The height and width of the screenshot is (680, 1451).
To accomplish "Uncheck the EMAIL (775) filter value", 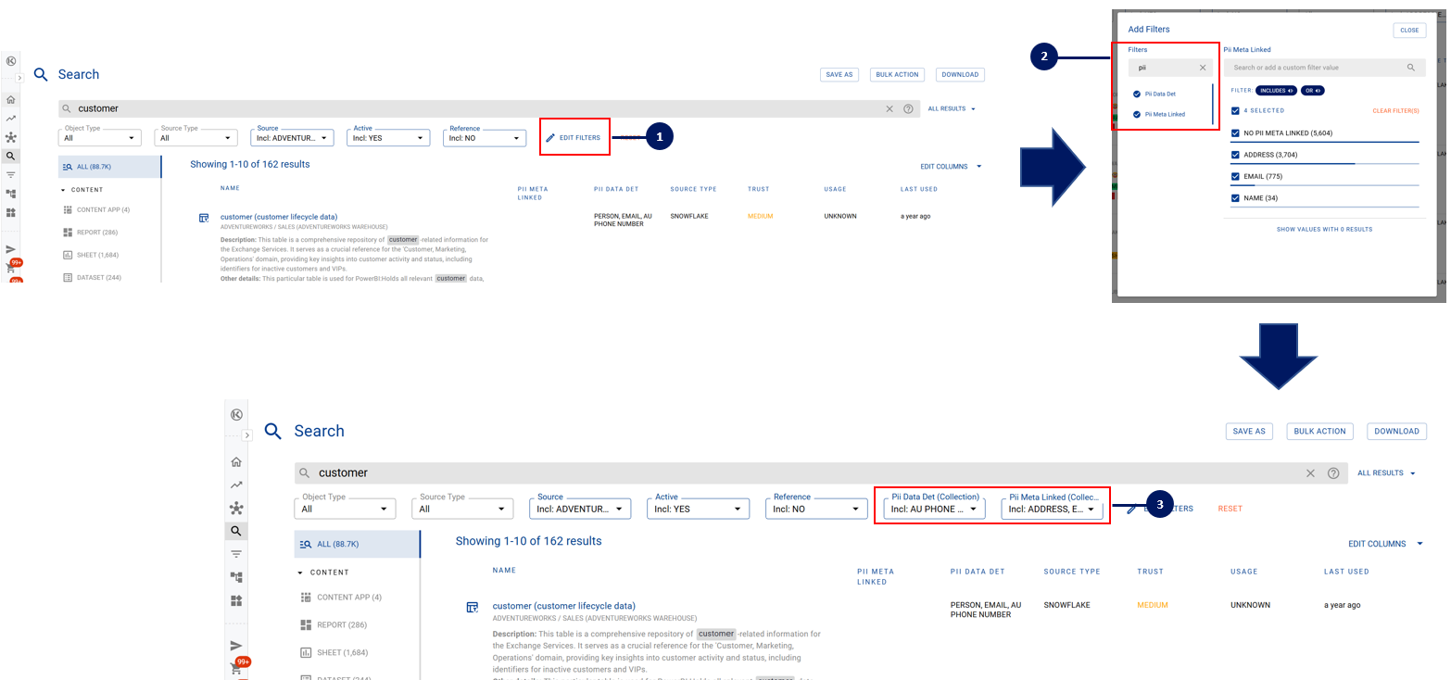I will tap(1236, 176).
